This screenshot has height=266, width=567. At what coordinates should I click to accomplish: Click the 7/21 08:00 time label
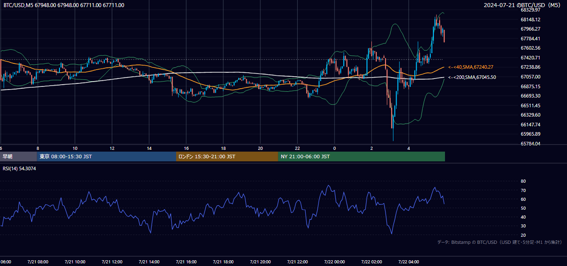[x=37, y=262]
